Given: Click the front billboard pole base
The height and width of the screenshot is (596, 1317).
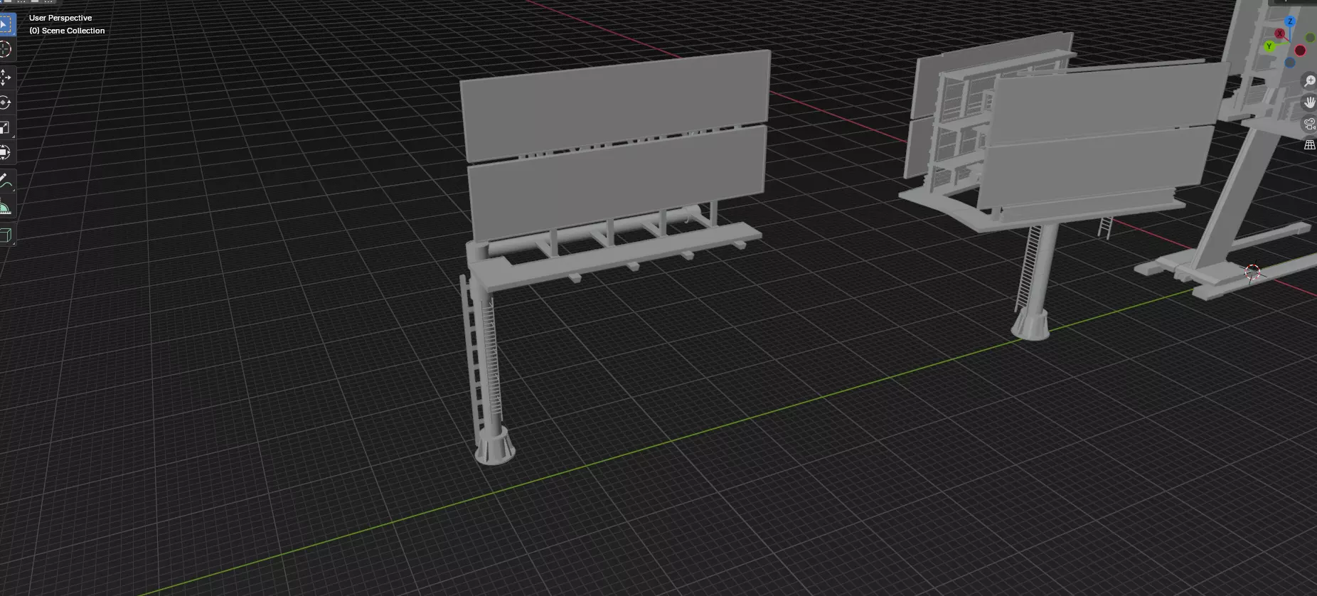Looking at the screenshot, I should click(495, 446).
